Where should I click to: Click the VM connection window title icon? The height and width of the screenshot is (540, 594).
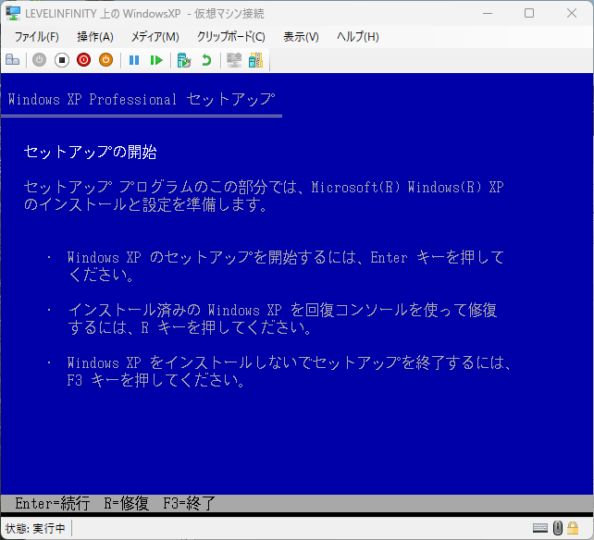(x=13, y=13)
